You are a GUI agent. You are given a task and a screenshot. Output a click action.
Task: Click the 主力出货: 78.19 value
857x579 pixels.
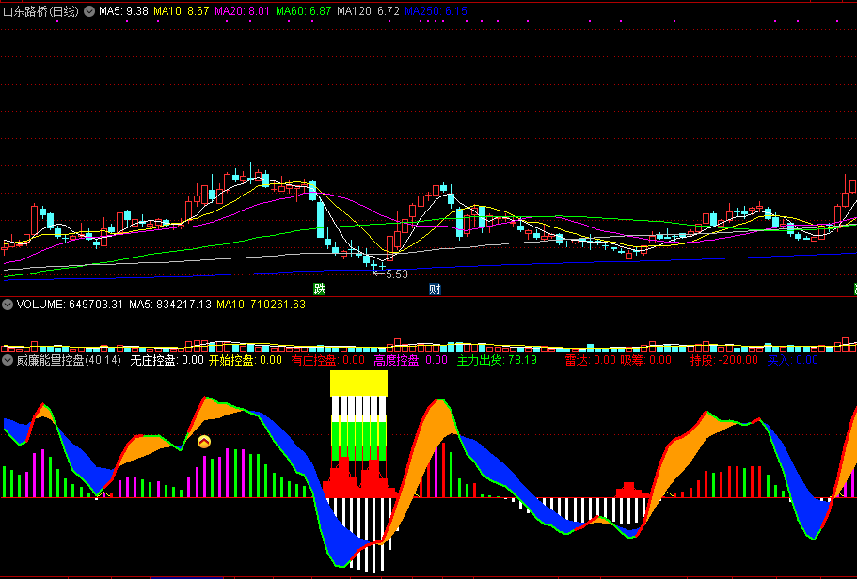click(x=497, y=360)
